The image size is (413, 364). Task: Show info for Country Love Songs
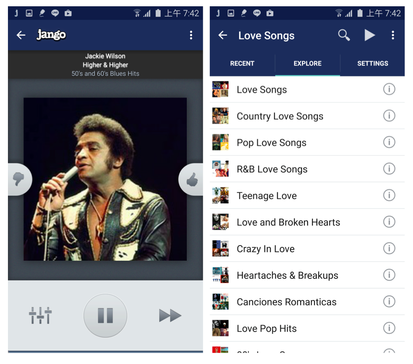point(389,116)
